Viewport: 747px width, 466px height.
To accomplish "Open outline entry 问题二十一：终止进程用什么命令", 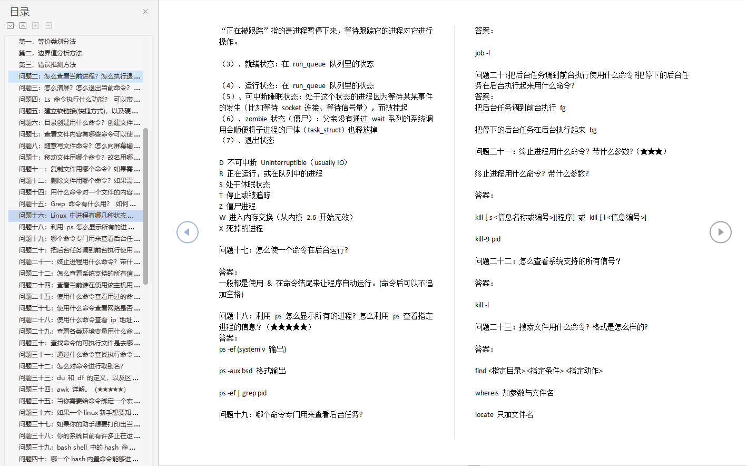I will (x=76, y=262).
